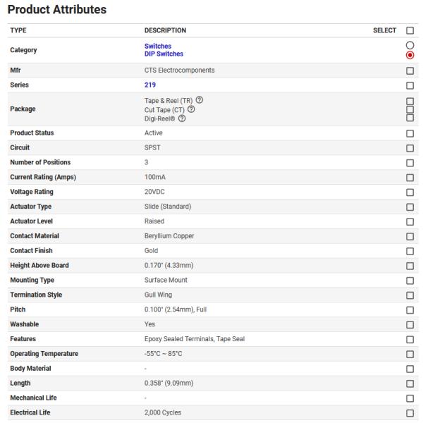The width and height of the screenshot is (423, 423).
Task: Follow the DIP Switches link
Action: pyautogui.click(x=164, y=54)
